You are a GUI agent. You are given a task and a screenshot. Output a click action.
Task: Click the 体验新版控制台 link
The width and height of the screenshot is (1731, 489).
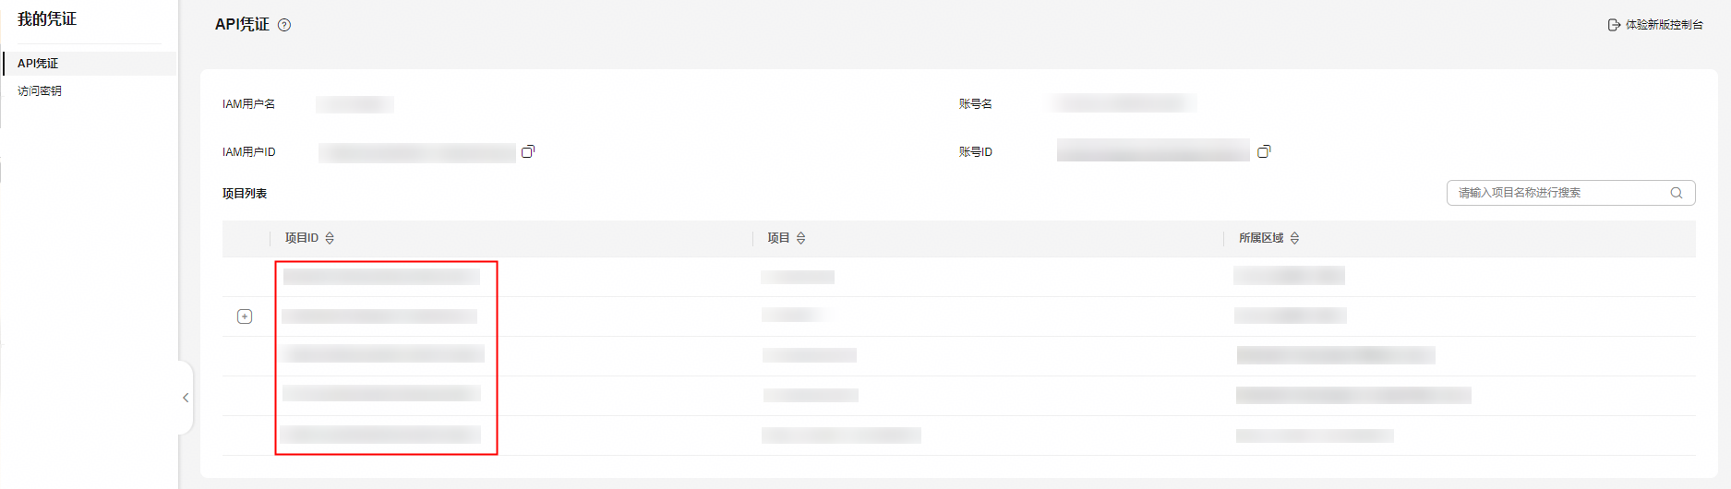click(x=1664, y=25)
